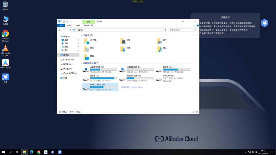Select 文档 in the navigation pane
276x155 pixels.
(66, 47)
